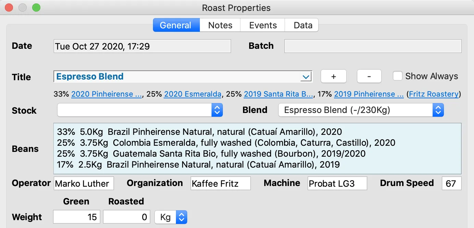Select the General tab
Viewport: 474px width, 228px height.
[176, 25]
